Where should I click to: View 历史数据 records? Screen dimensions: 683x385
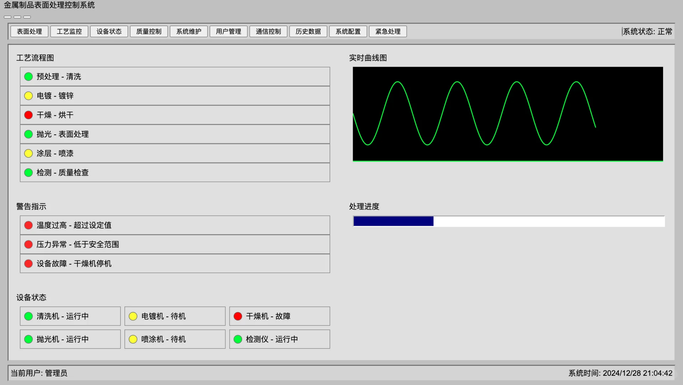click(x=308, y=31)
